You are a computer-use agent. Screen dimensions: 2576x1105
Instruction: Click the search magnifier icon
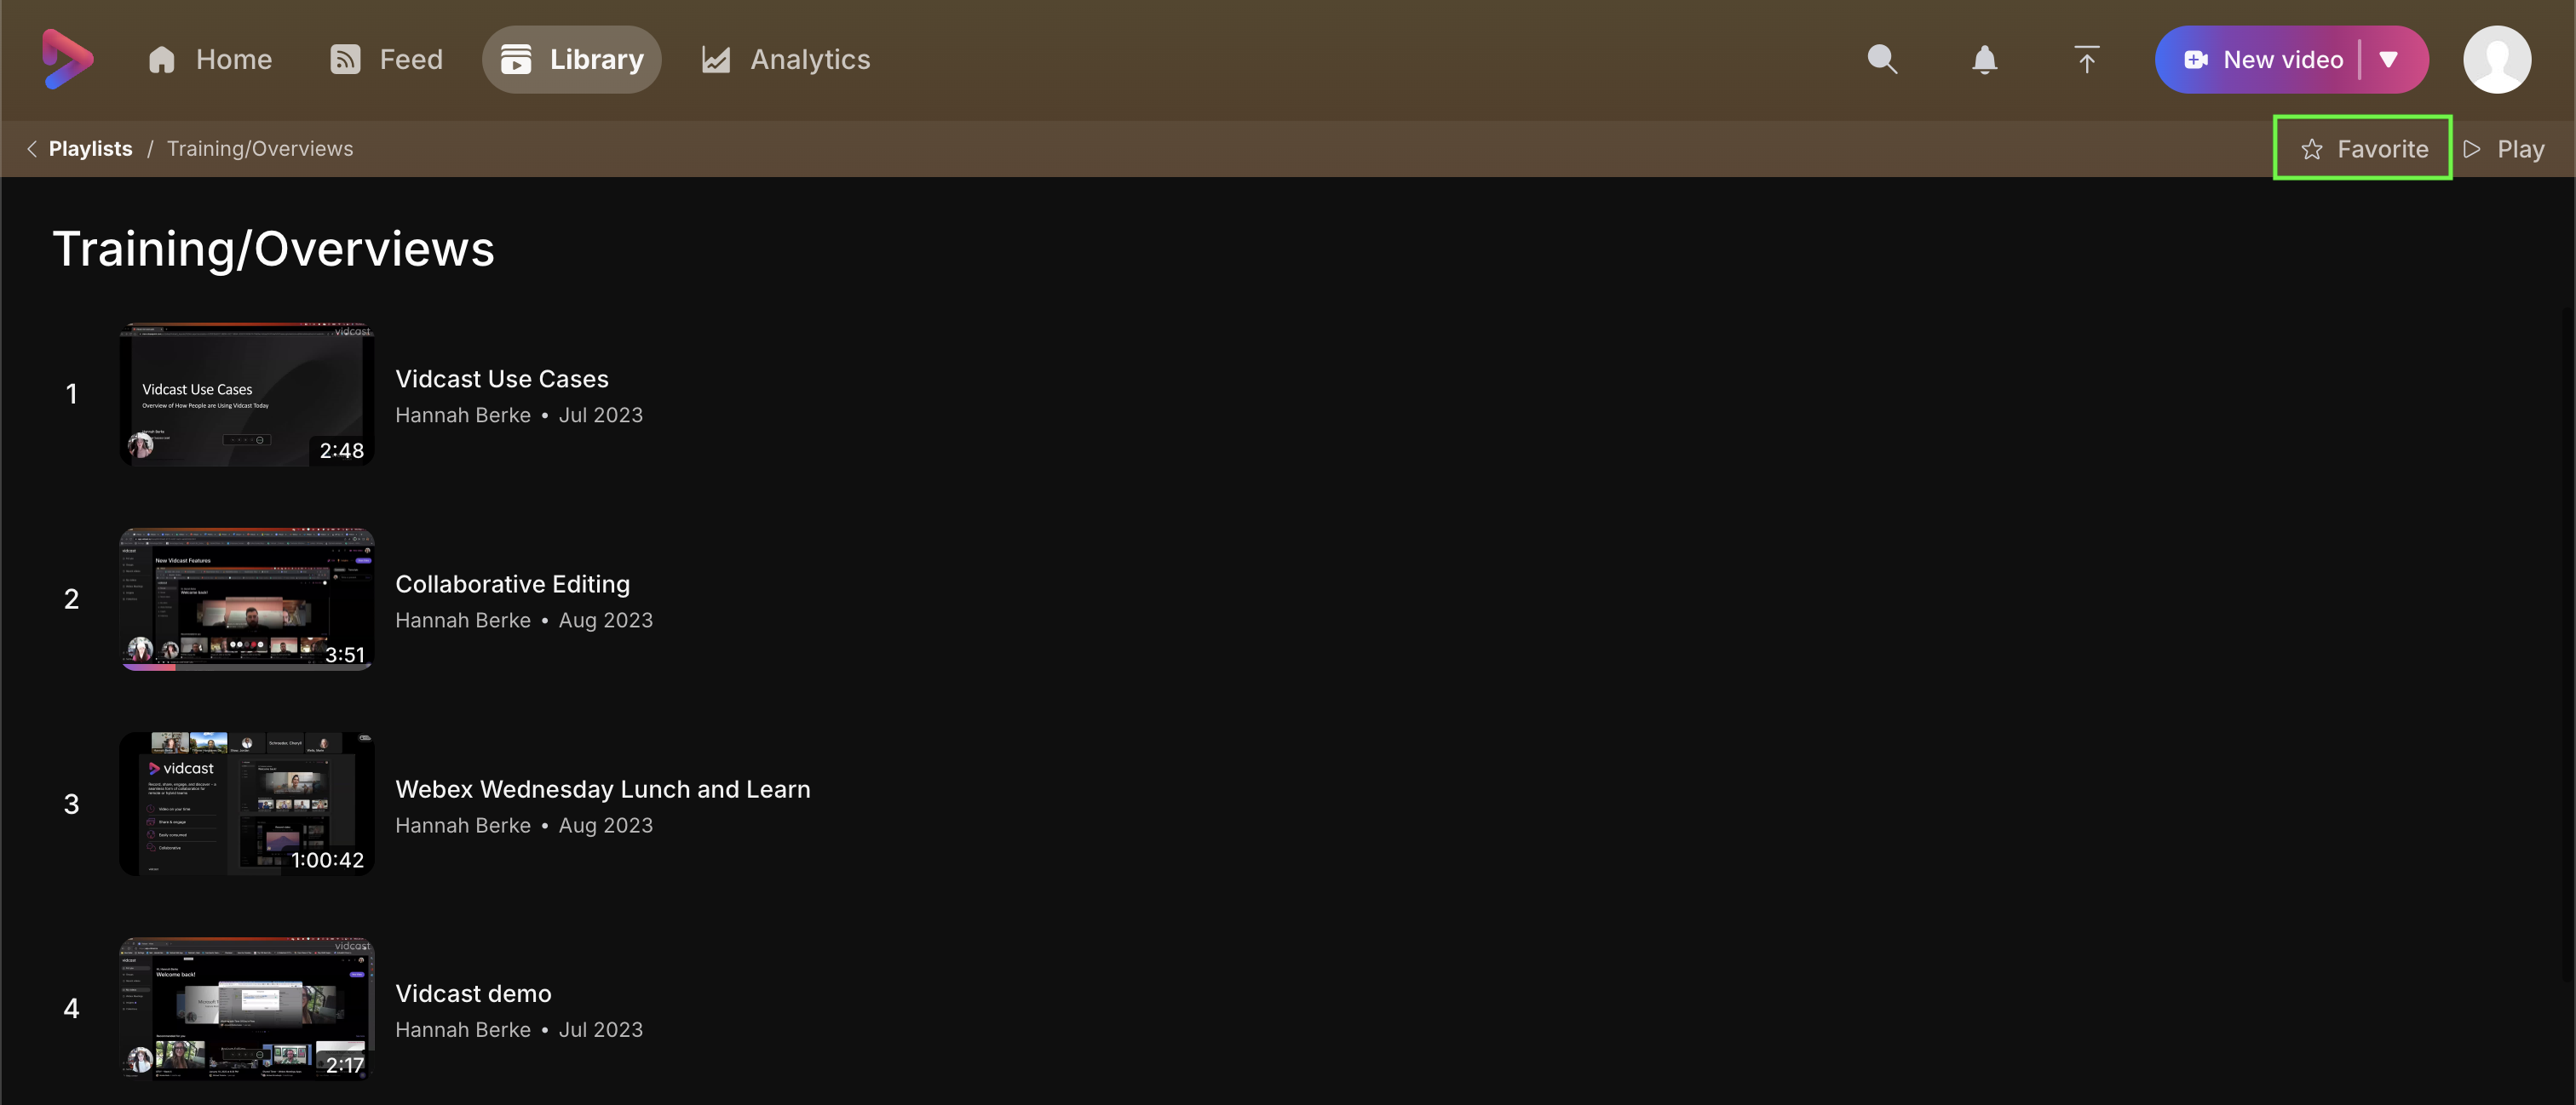(x=1882, y=59)
